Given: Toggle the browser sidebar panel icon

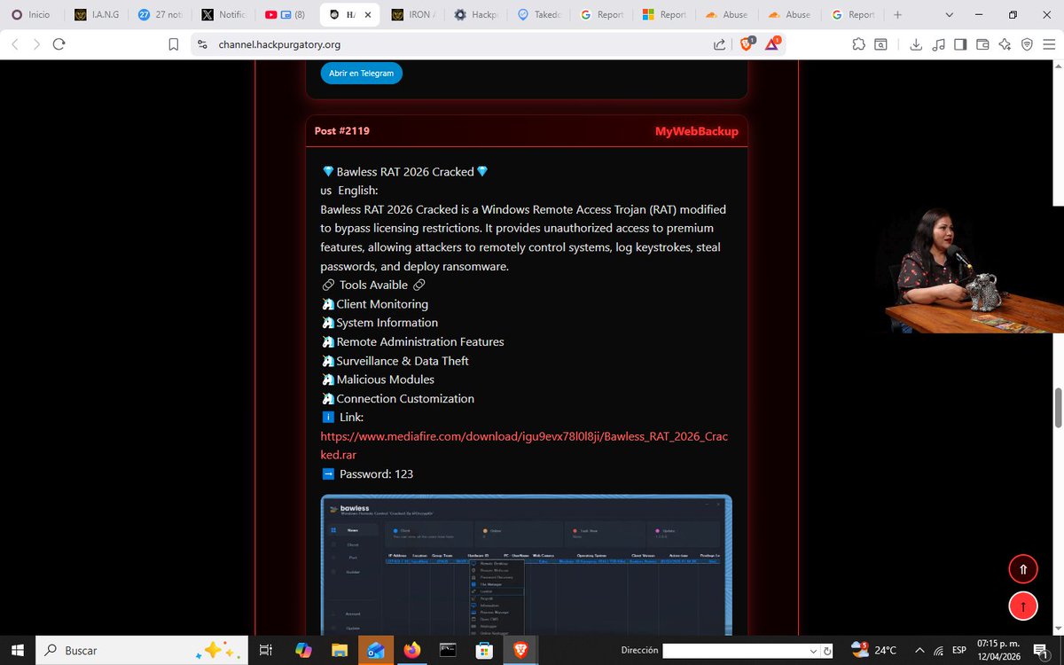Looking at the screenshot, I should point(960,44).
